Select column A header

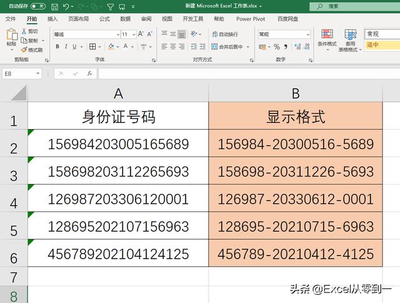click(x=118, y=94)
